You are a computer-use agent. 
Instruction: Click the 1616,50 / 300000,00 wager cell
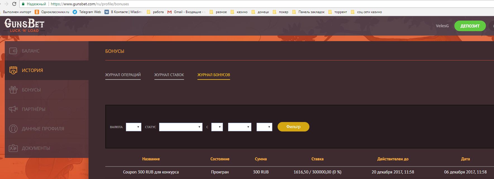pyautogui.click(x=318, y=172)
